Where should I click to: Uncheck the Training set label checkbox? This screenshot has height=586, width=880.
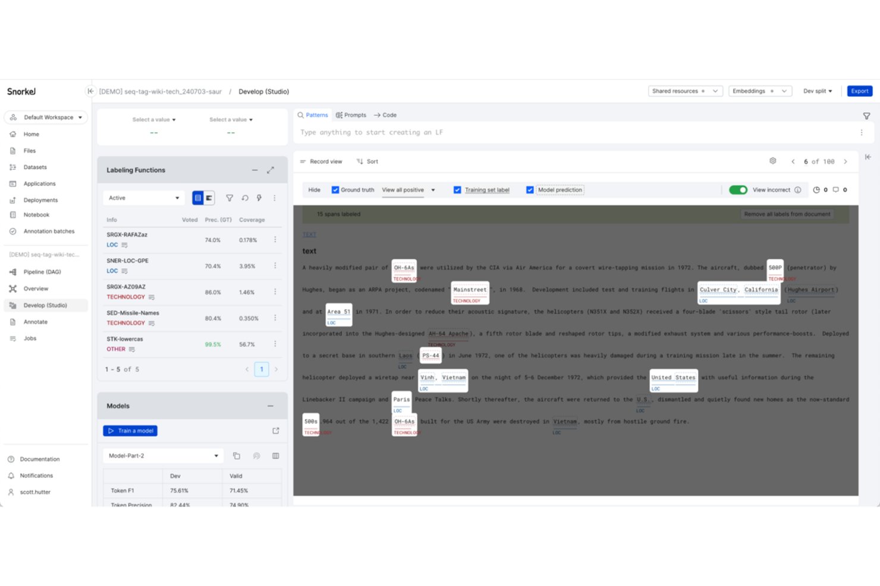tap(457, 190)
